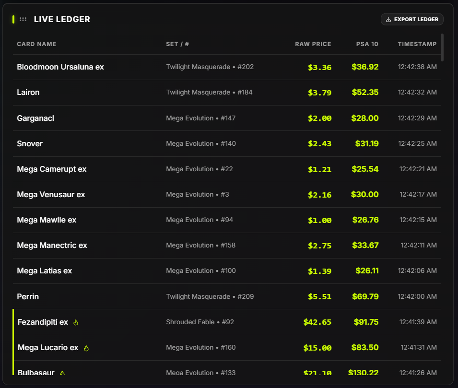Select the Mega Venusaur ex entry
The width and height of the screenshot is (458, 388).
coord(51,194)
